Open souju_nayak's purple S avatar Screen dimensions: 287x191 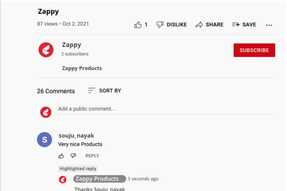tap(44, 139)
